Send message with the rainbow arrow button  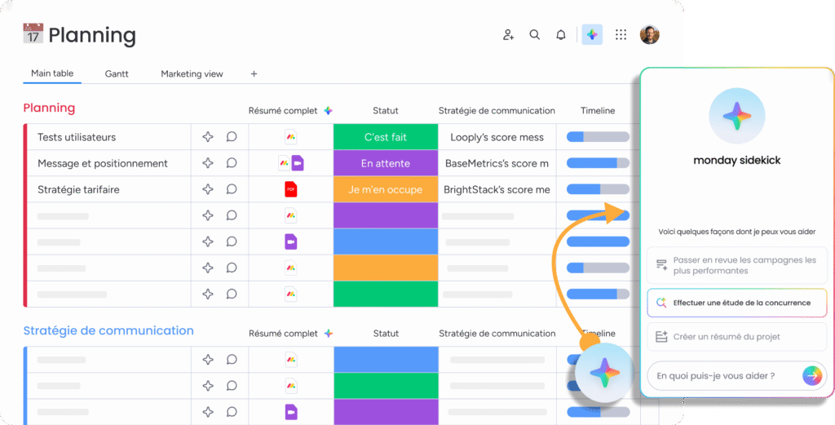[813, 375]
